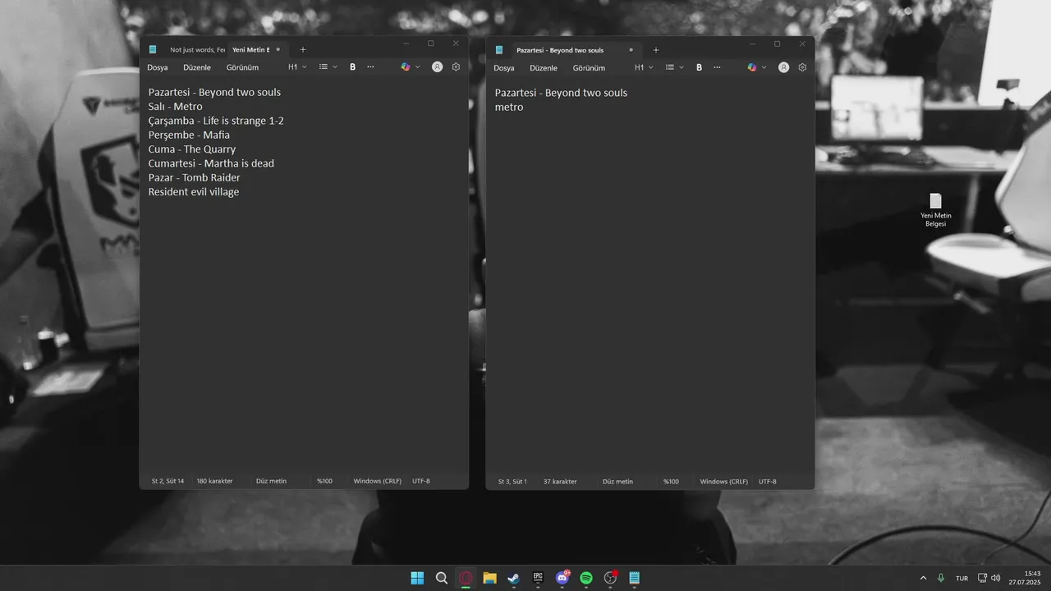Click the unsaved dot on 'Yeni Metin B' tab

point(279,50)
